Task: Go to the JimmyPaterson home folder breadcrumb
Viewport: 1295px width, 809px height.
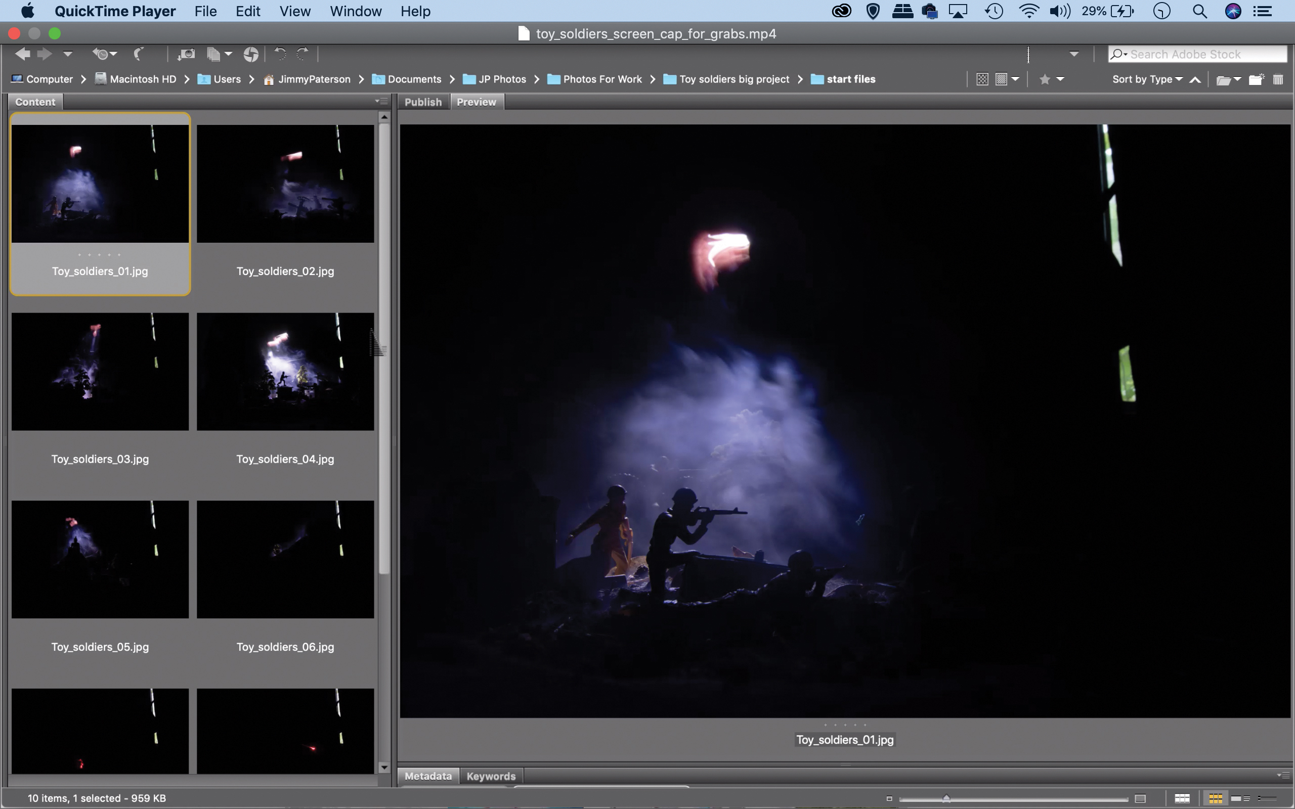Action: (x=307, y=79)
